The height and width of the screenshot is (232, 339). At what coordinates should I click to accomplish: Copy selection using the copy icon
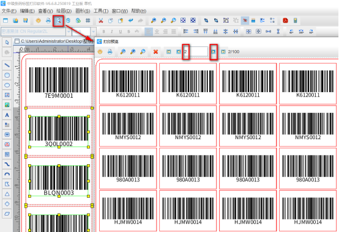tap(111, 21)
